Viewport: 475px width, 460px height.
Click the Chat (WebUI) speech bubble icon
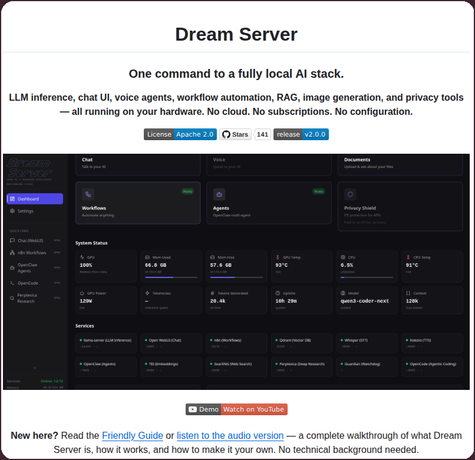tap(12, 240)
